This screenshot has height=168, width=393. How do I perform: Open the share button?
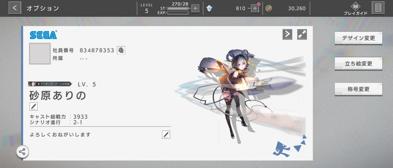tap(23, 152)
